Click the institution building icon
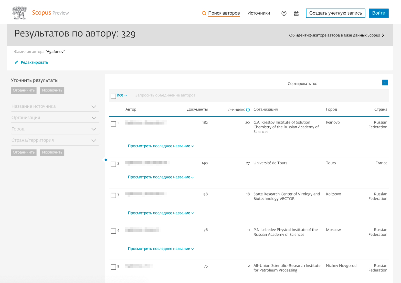The width and height of the screenshot is (401, 283). (296, 13)
